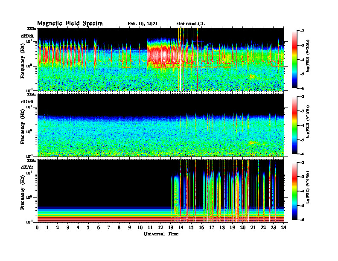Click the hour 20 tick label
Screen dimensions: 338x261
point(243,227)
